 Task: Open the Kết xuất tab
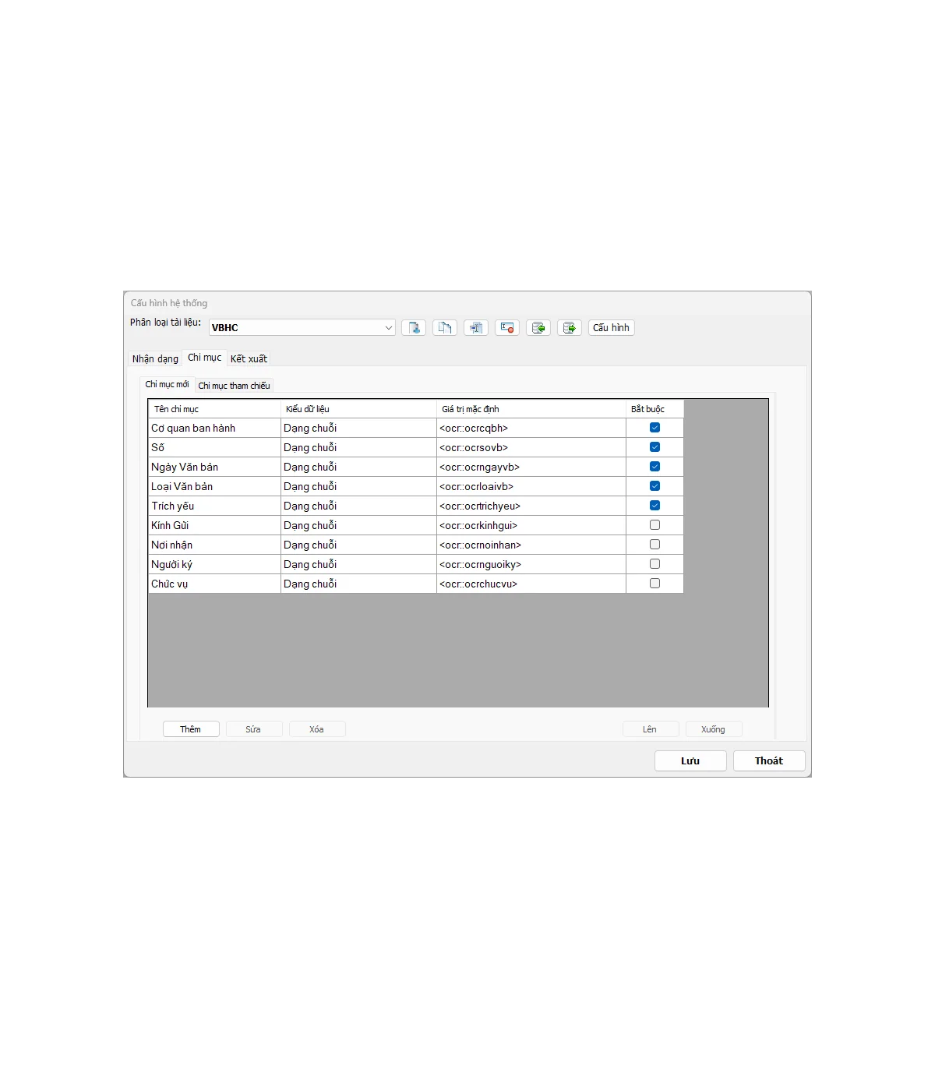[249, 359]
